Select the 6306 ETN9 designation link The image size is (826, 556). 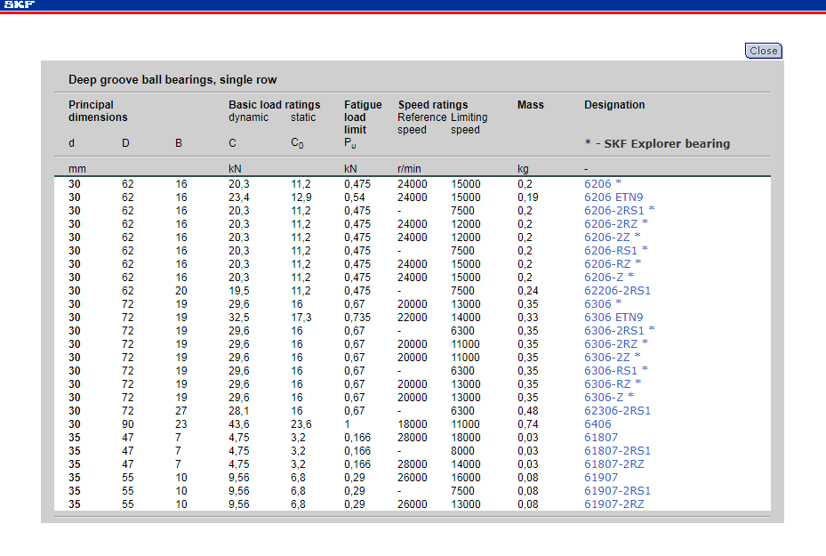(613, 318)
